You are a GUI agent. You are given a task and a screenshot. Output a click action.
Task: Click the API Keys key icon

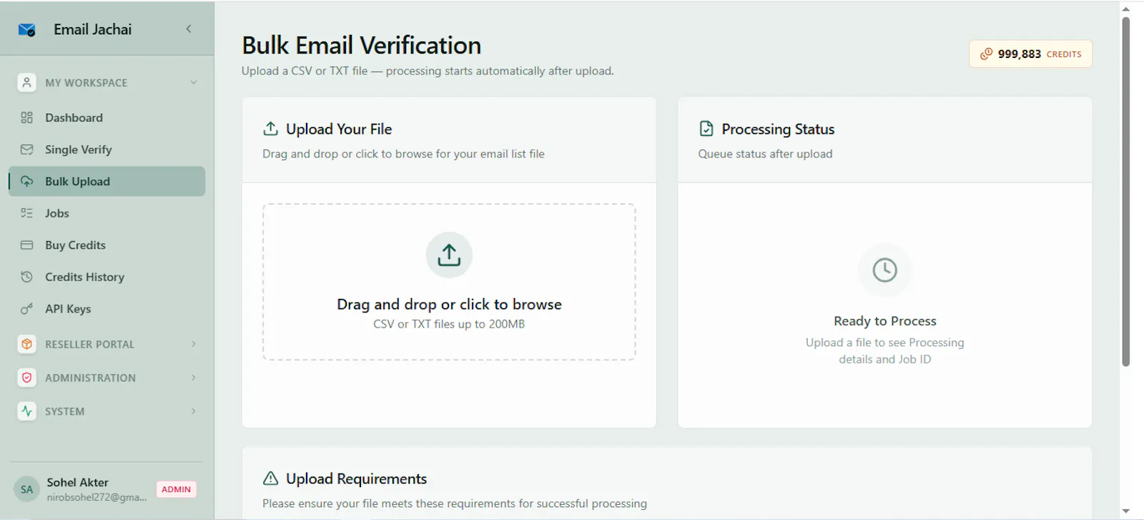(26, 309)
